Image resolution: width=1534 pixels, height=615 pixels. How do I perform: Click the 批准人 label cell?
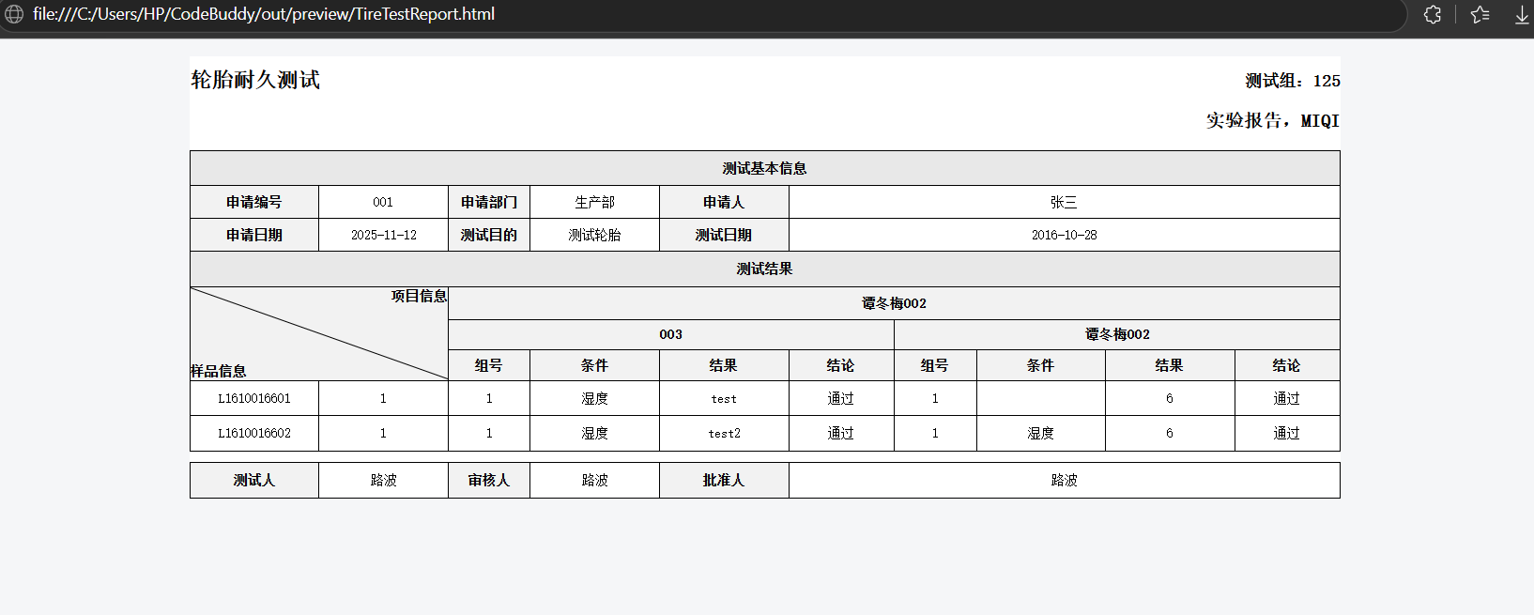click(724, 480)
